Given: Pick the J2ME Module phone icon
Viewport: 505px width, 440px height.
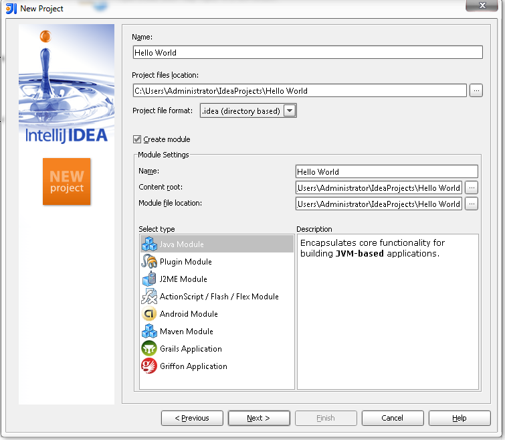Looking at the screenshot, I should click(x=149, y=279).
